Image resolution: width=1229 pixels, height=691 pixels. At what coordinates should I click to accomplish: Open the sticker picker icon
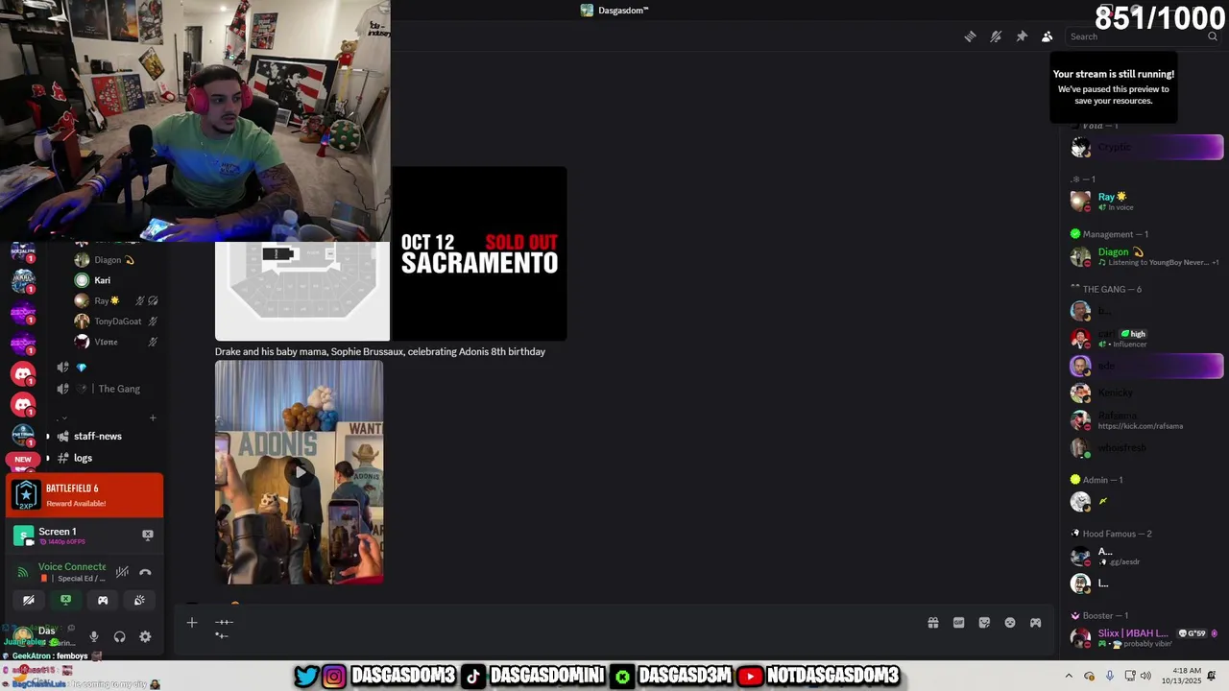pos(984,623)
